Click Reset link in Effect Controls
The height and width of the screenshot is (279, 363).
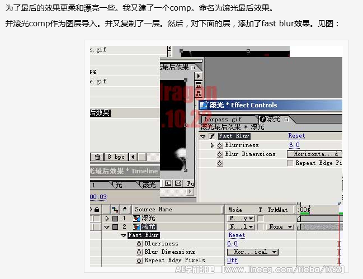296,136
